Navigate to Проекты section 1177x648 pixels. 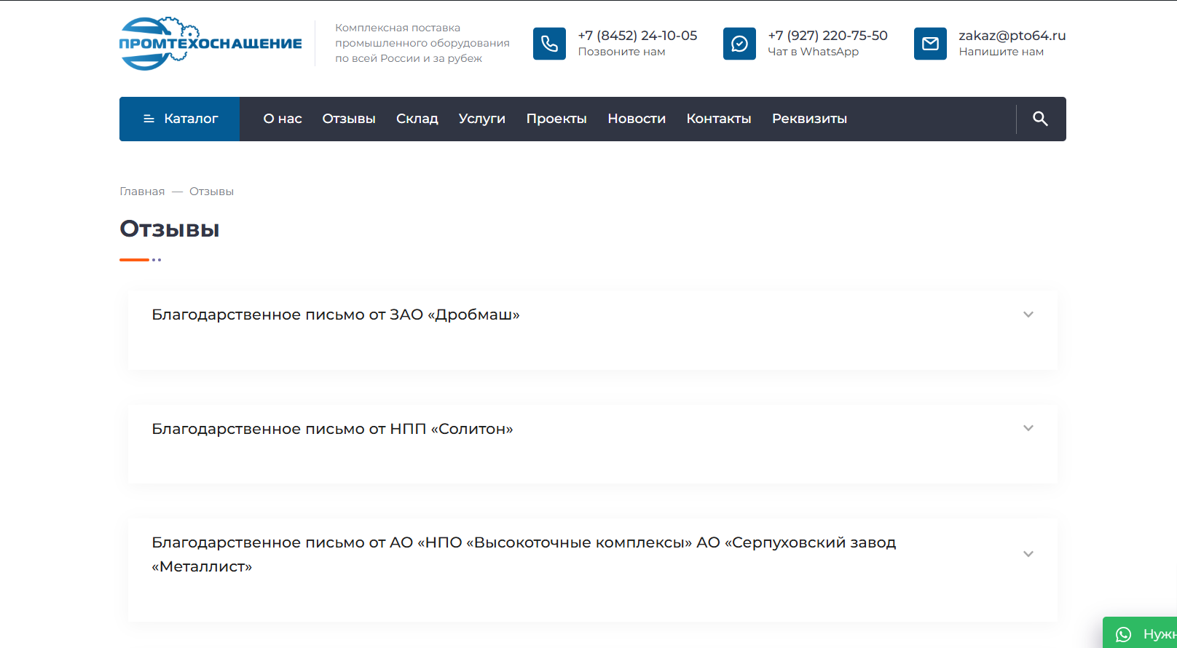point(556,119)
